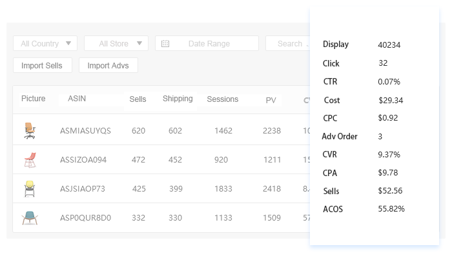Click the Date Range input field
452x258 pixels.
[x=209, y=44]
